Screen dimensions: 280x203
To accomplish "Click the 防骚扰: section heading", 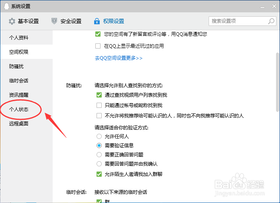I will click(x=74, y=86).
